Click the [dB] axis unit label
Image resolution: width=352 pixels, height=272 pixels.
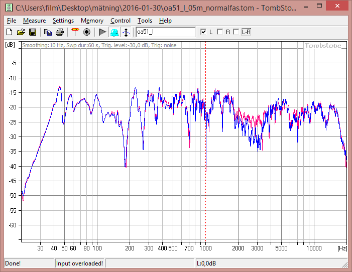coord(10,45)
